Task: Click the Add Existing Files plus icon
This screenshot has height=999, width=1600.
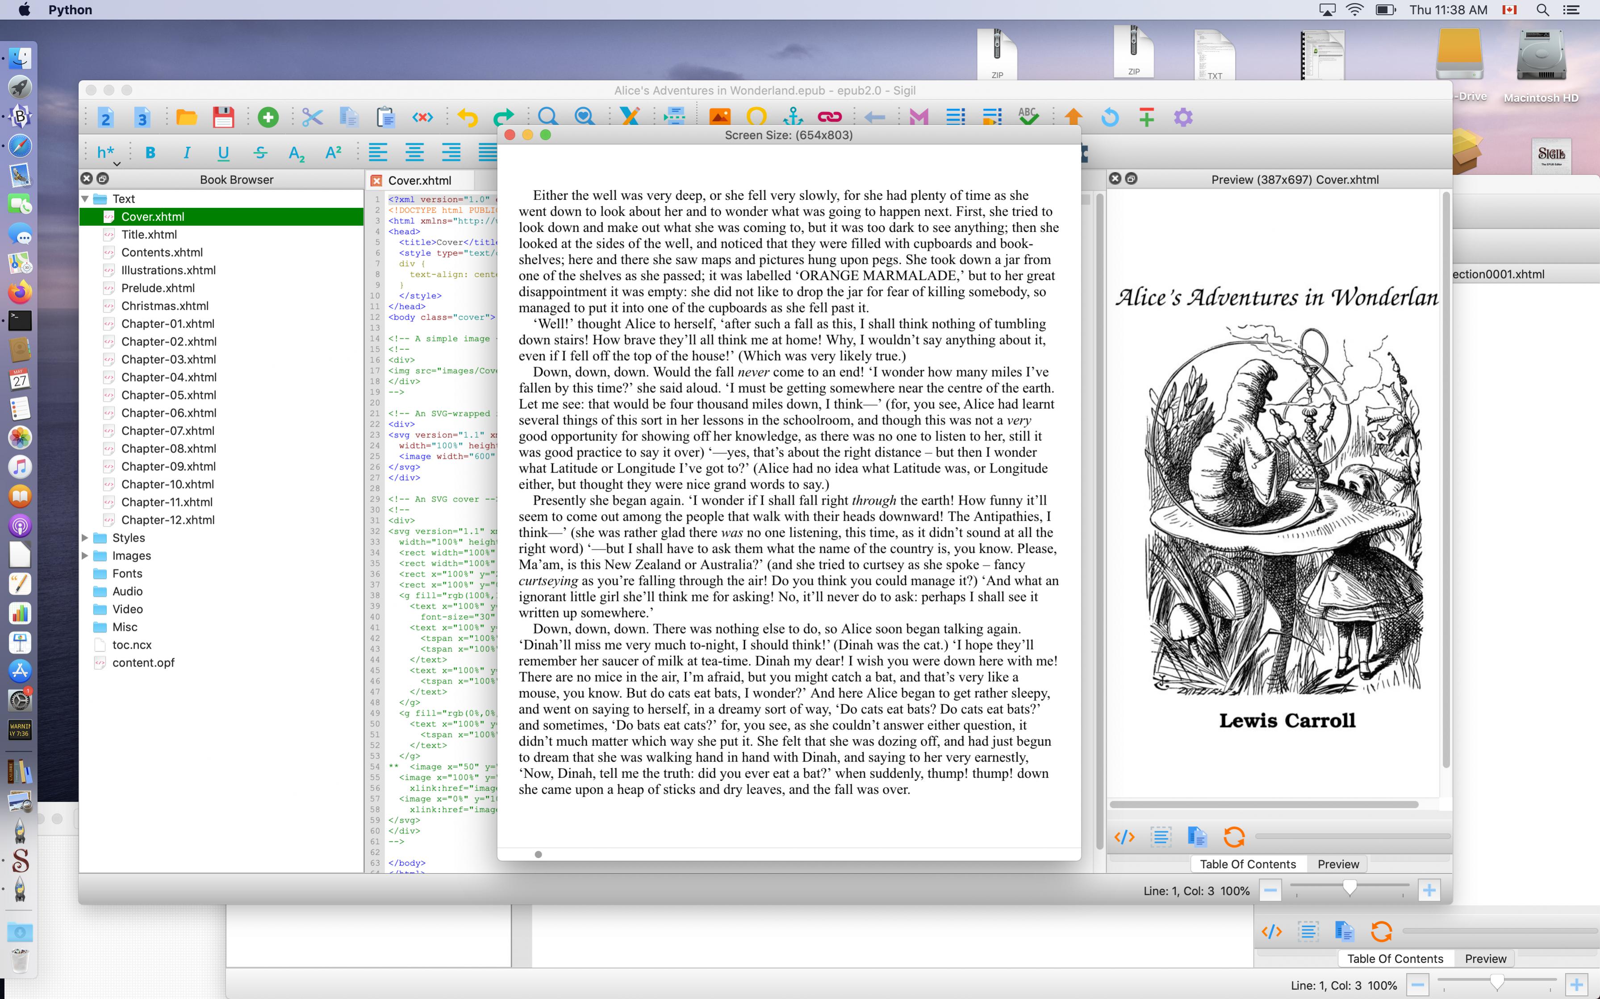Action: [268, 118]
